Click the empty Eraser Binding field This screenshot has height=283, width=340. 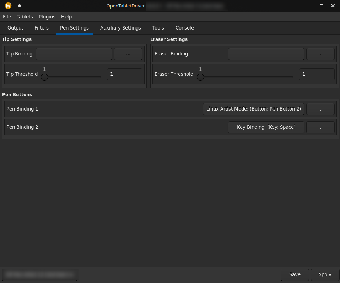tap(266, 54)
